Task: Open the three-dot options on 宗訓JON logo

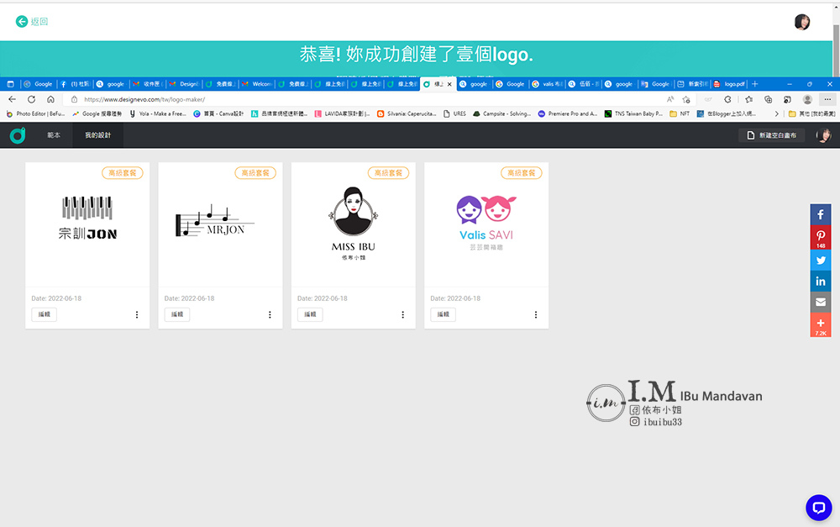Action: tap(137, 314)
